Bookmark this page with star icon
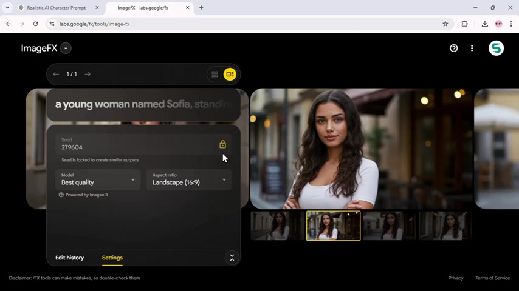 445,24
